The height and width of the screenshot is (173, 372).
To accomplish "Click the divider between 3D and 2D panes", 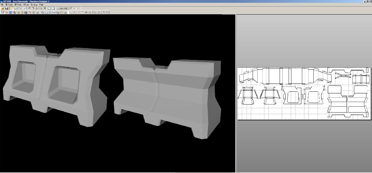I will pyautogui.click(x=236, y=93).
